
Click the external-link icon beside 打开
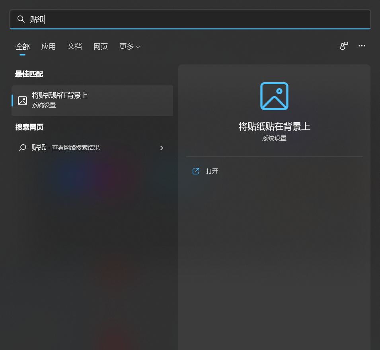[x=195, y=171]
